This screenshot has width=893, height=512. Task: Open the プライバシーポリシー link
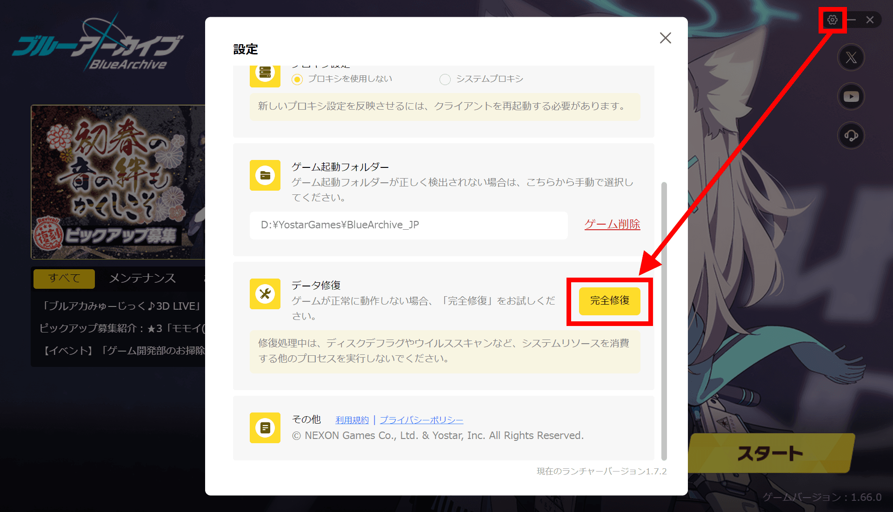[x=421, y=420]
